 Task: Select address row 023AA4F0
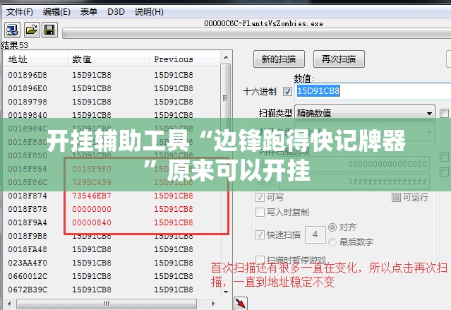(x=112, y=263)
